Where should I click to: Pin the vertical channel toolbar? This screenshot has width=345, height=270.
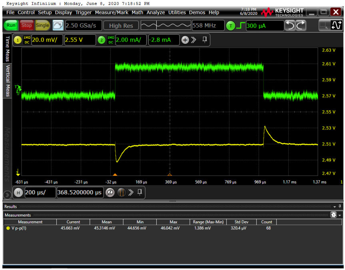click(205, 40)
